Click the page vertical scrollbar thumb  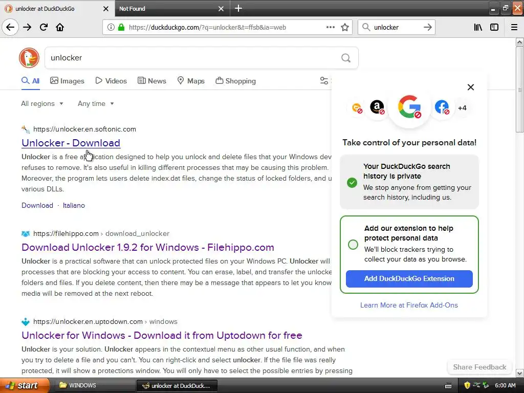[x=519, y=89]
